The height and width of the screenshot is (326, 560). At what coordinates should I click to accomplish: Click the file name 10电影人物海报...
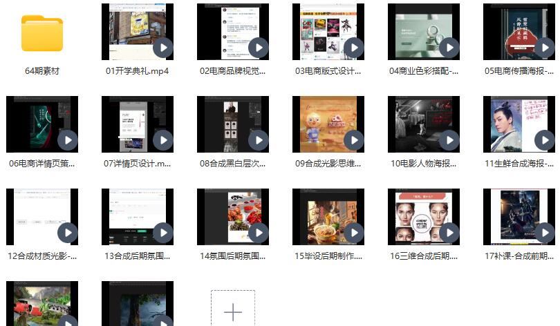click(424, 164)
